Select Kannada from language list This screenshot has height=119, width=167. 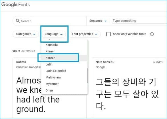[64, 45]
